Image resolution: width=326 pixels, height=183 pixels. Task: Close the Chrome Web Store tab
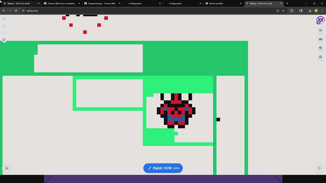tap(79, 4)
